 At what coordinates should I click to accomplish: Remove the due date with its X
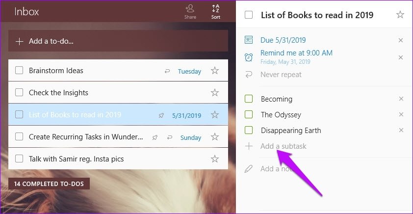coord(401,40)
